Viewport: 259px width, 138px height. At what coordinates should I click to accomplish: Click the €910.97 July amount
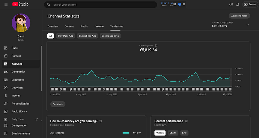[137, 133]
